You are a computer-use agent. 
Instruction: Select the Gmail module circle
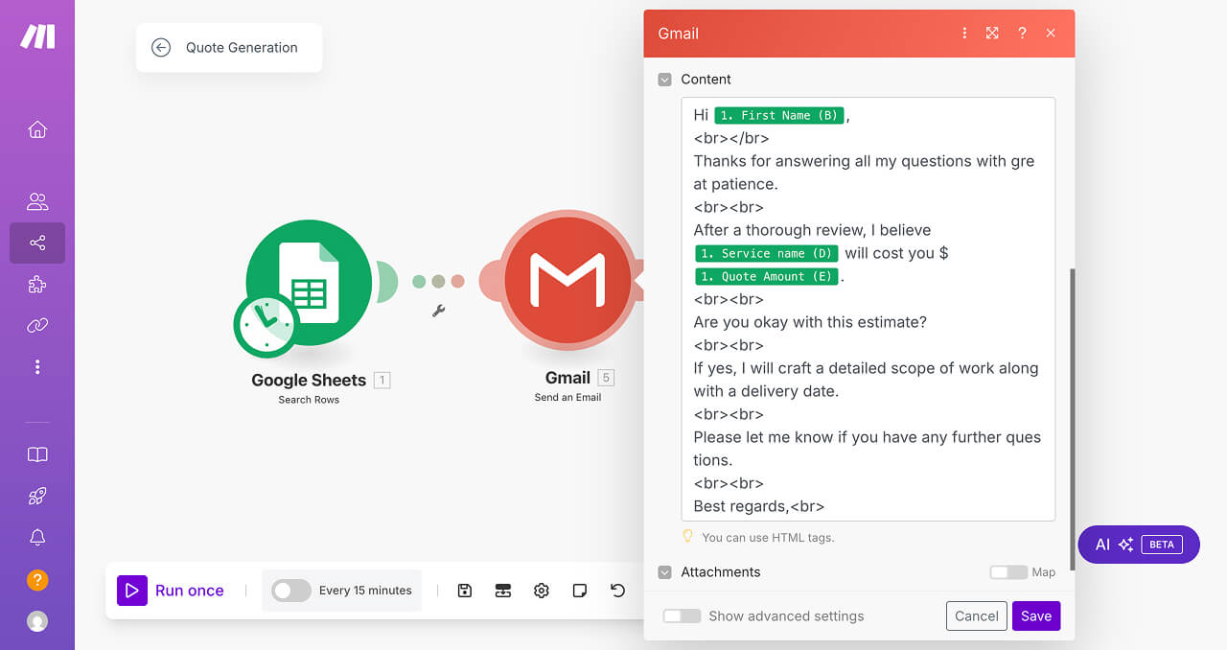coord(567,282)
